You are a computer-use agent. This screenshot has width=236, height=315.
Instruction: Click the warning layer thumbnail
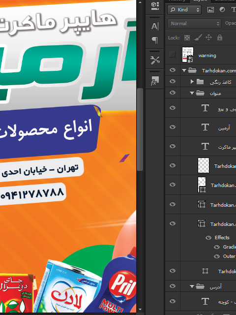[x=188, y=55]
